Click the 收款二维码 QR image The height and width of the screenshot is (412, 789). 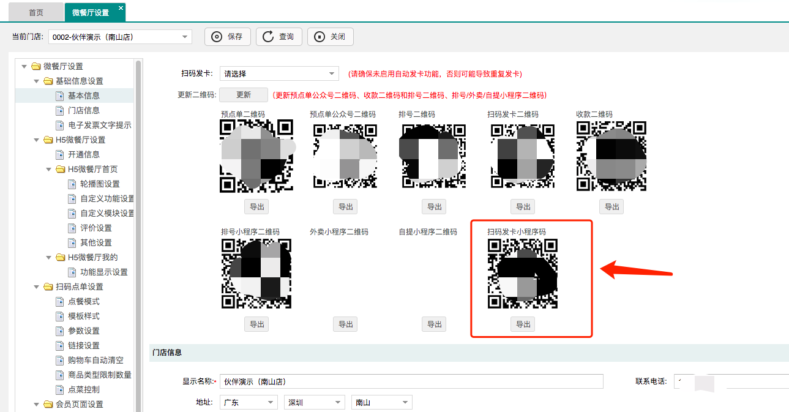pos(611,156)
